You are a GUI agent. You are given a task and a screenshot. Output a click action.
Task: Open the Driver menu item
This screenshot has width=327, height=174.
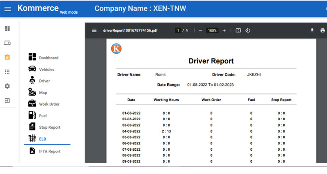tap(44, 81)
